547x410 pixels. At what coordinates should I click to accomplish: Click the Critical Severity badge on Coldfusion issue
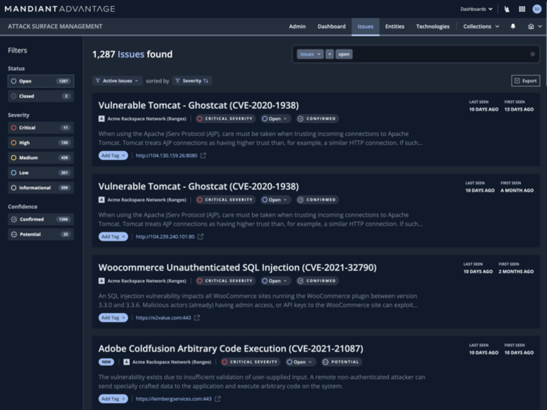[250, 362]
